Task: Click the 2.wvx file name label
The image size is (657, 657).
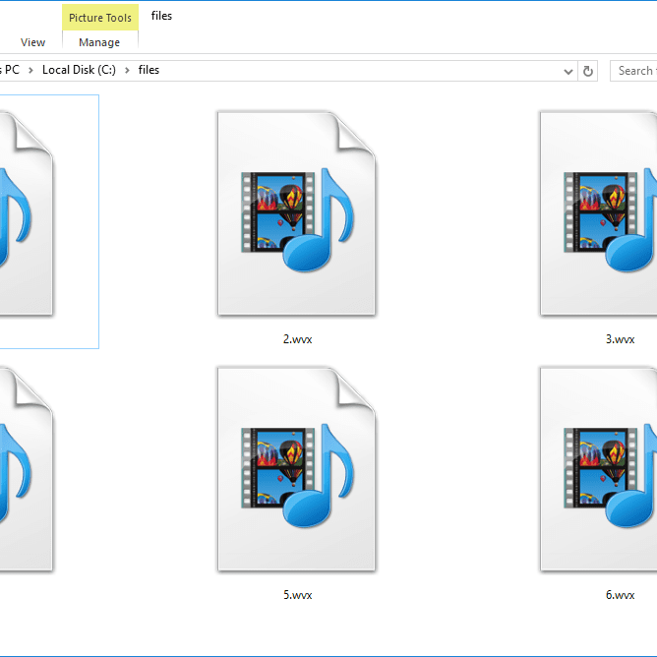Action: pyautogui.click(x=297, y=339)
